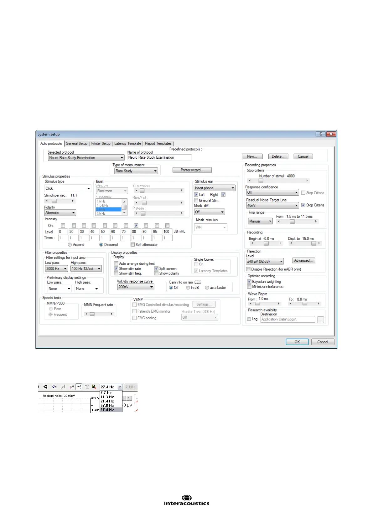This screenshot has height=527, width=373.
Task: Switch to the Printer Setup tab
Action: coord(101,143)
